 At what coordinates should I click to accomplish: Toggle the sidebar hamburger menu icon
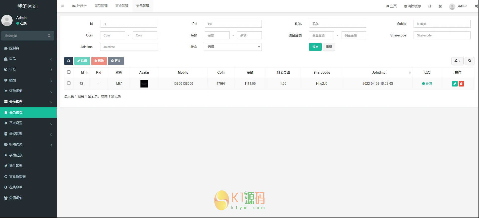click(62, 6)
